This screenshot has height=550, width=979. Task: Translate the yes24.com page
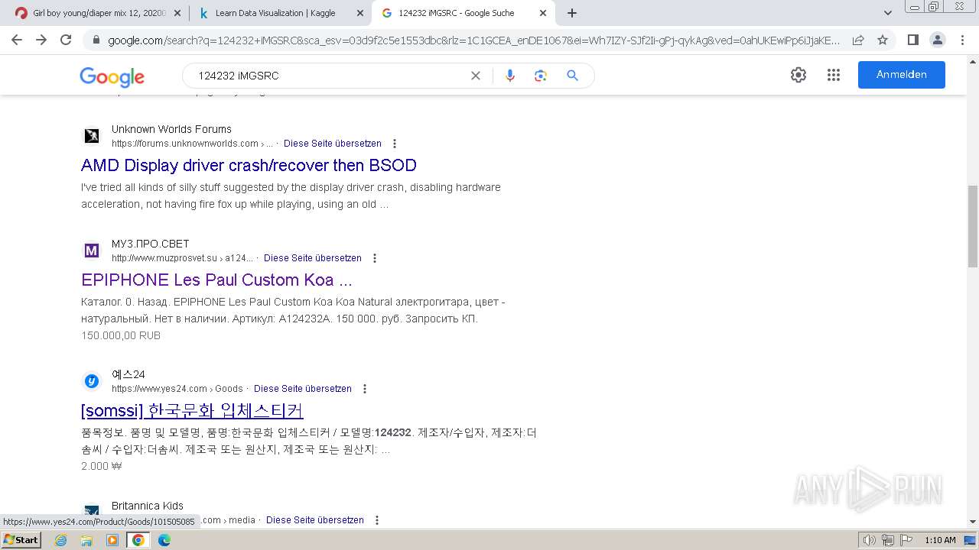303,389
